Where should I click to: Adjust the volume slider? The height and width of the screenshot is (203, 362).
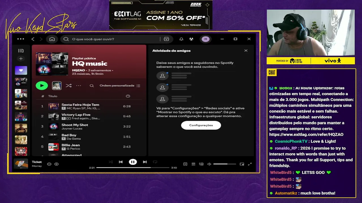point(225,164)
